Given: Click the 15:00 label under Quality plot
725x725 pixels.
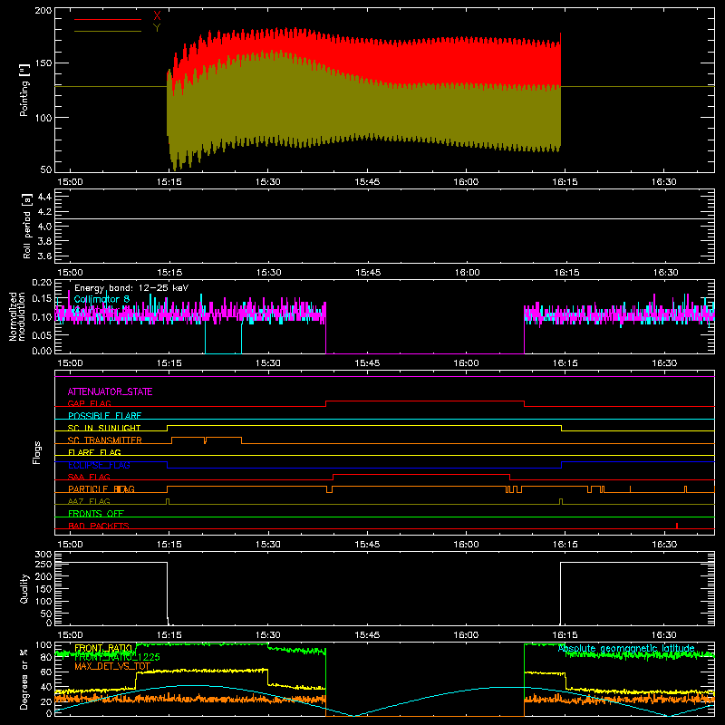Looking at the screenshot, I should pyautogui.click(x=70, y=635).
